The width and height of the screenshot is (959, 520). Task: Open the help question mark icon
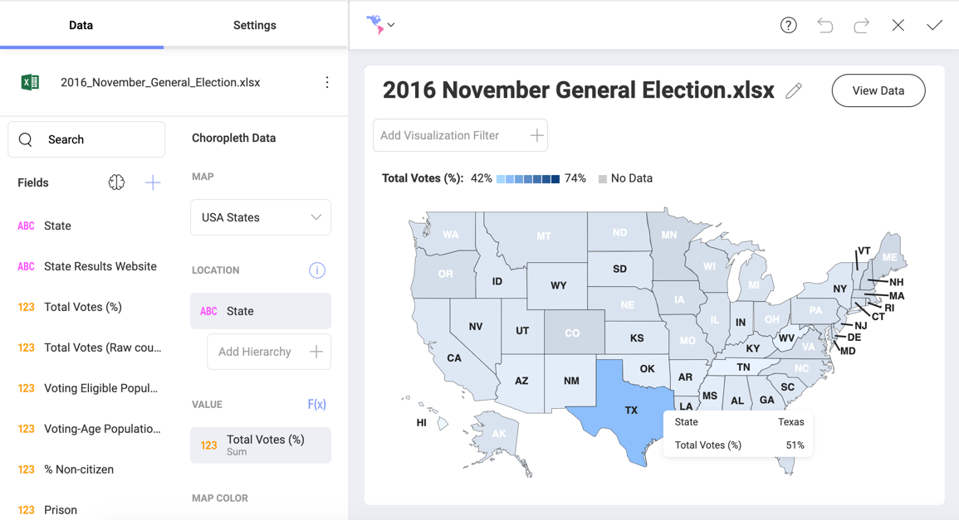788,25
